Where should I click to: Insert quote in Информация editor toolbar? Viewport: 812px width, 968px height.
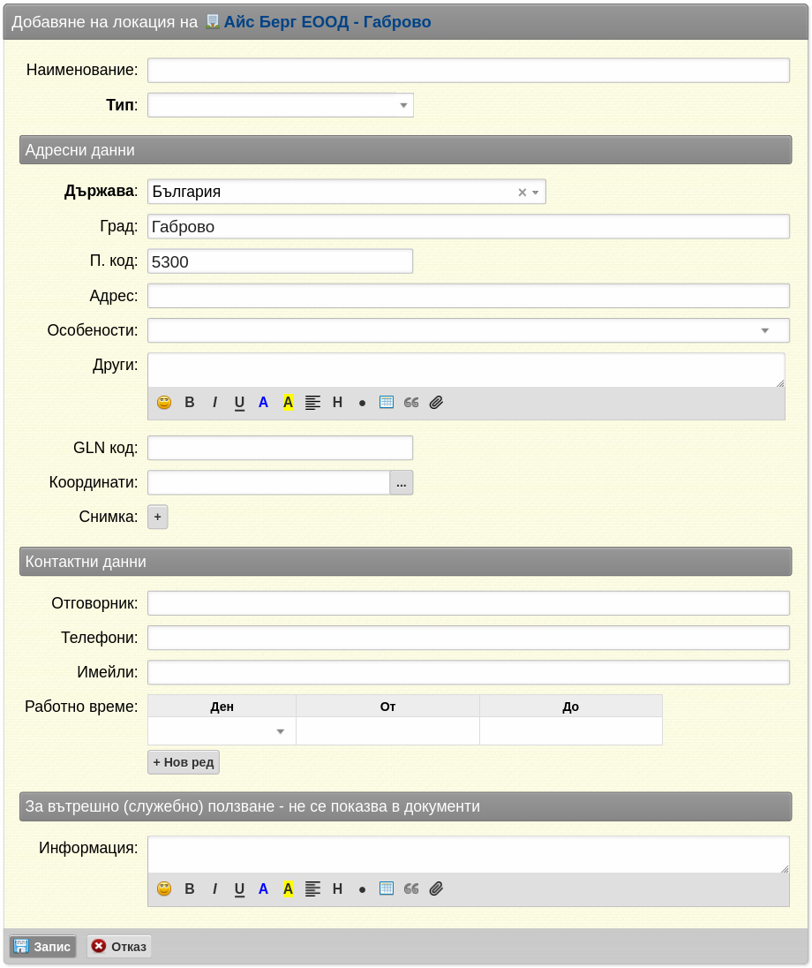(411, 889)
